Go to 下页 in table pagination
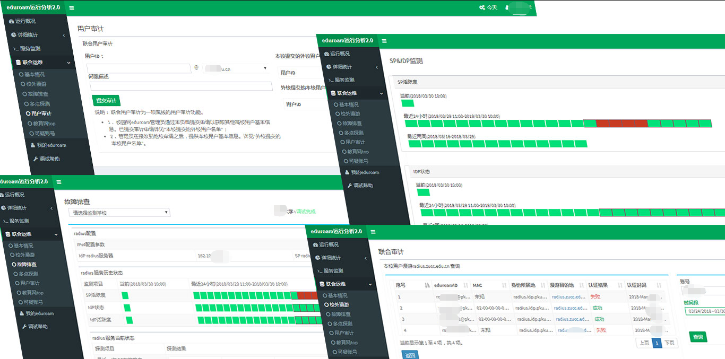725x359 pixels. (x=670, y=343)
